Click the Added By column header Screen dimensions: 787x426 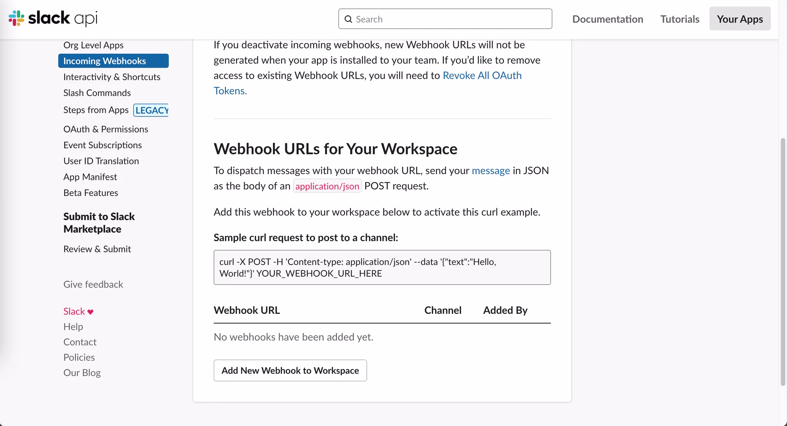(x=505, y=310)
